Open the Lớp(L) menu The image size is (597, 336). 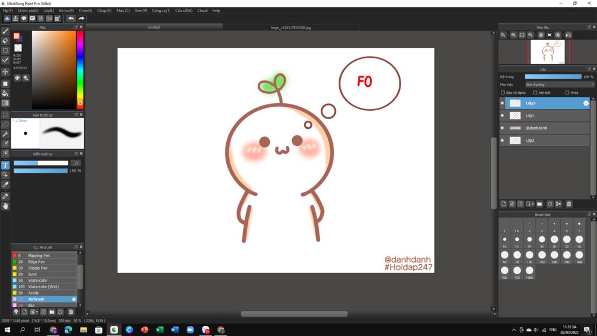(x=48, y=10)
